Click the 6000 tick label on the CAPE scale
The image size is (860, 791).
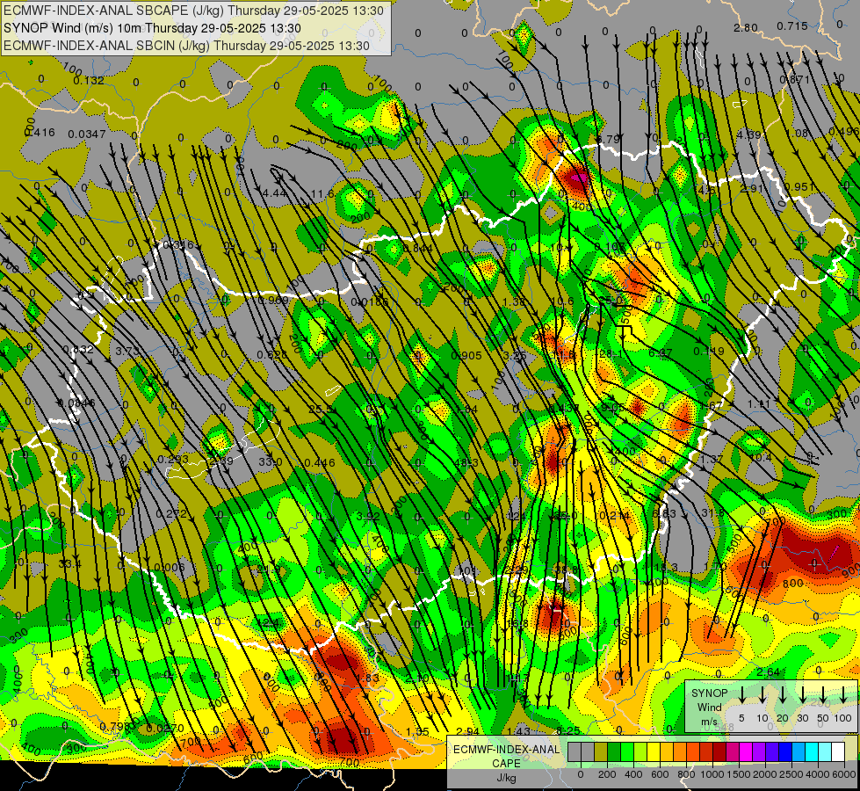click(844, 774)
